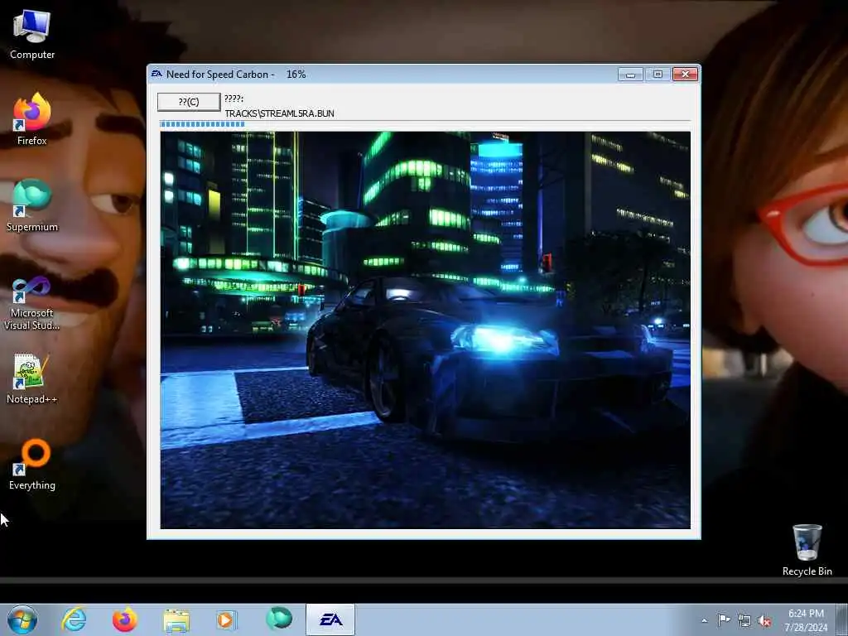Select the Notepad++ desktop shortcut

(x=32, y=378)
